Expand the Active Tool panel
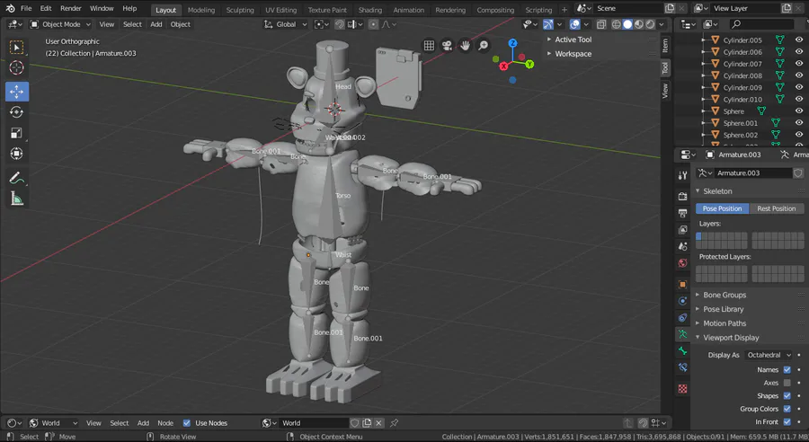The width and height of the screenshot is (809, 442). [573, 40]
